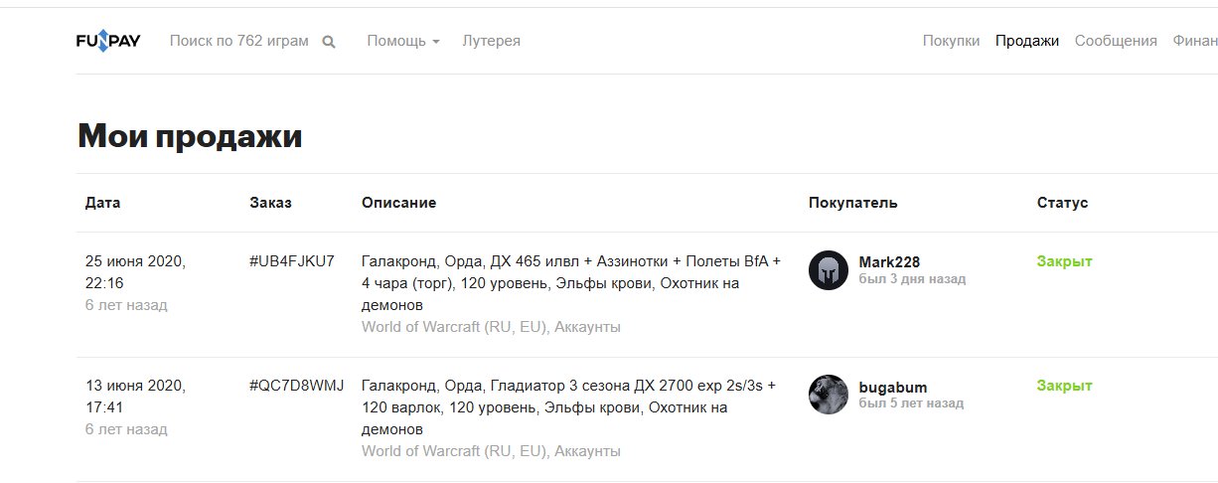Click Закрыт status of bugabum's order

pyautogui.click(x=1064, y=386)
